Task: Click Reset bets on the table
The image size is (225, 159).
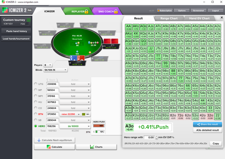Action: point(77,39)
